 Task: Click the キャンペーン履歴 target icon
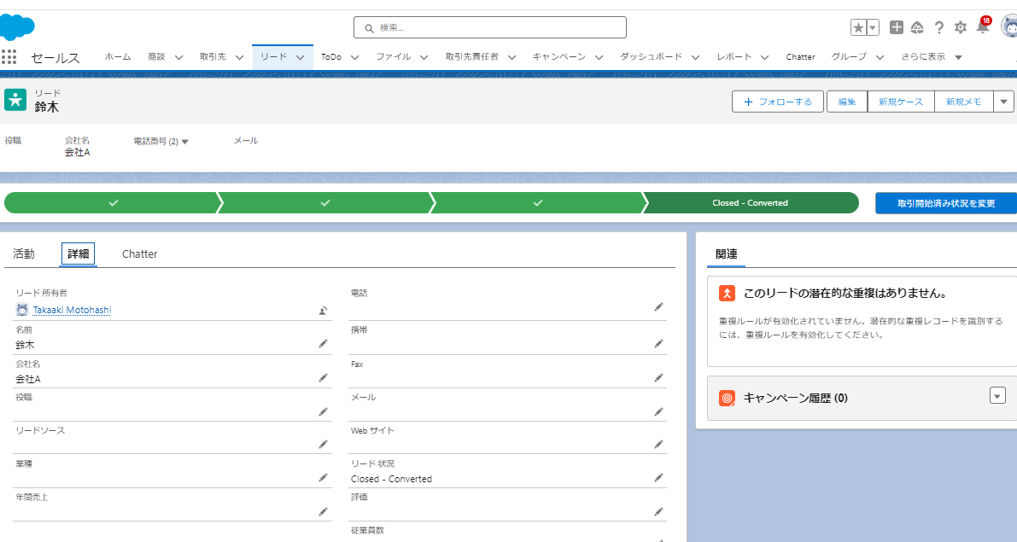click(x=727, y=398)
